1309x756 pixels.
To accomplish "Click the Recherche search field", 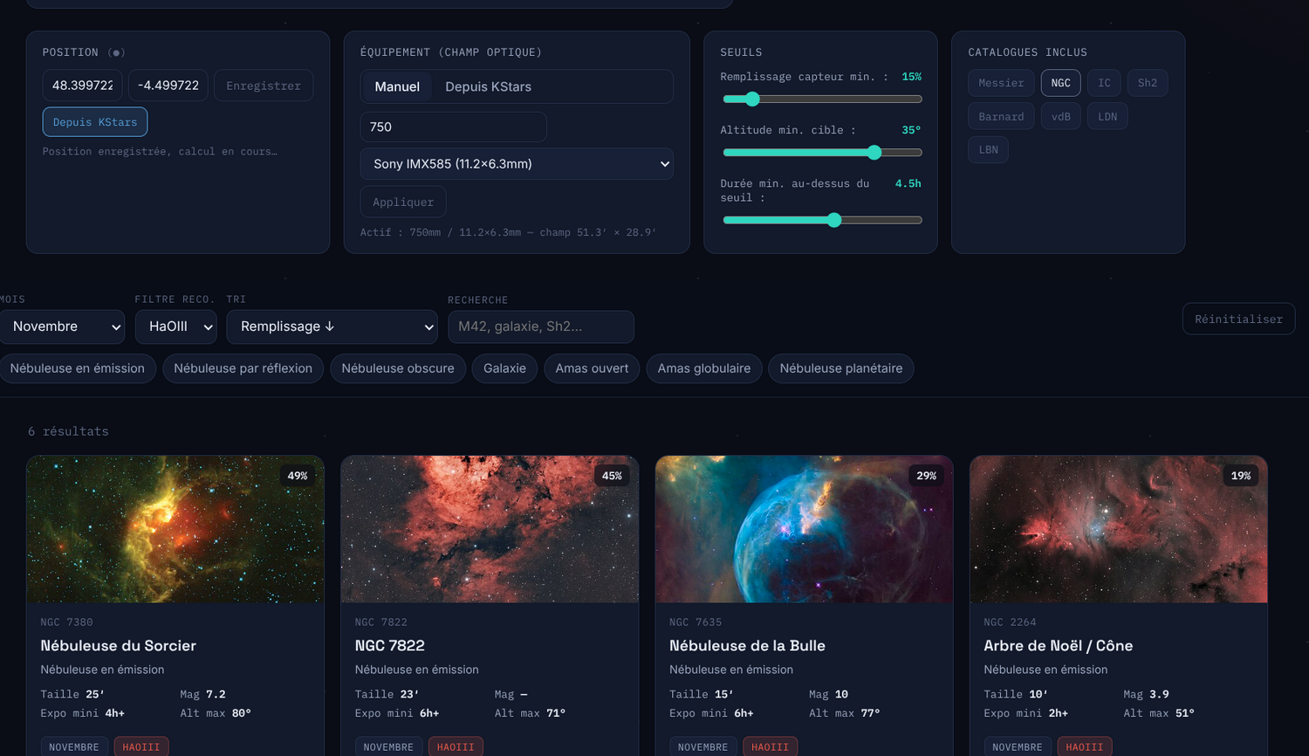I will coord(541,326).
